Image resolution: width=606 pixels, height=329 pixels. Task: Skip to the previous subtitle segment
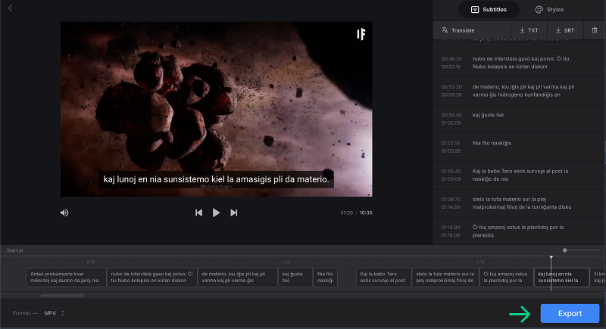[198, 213]
